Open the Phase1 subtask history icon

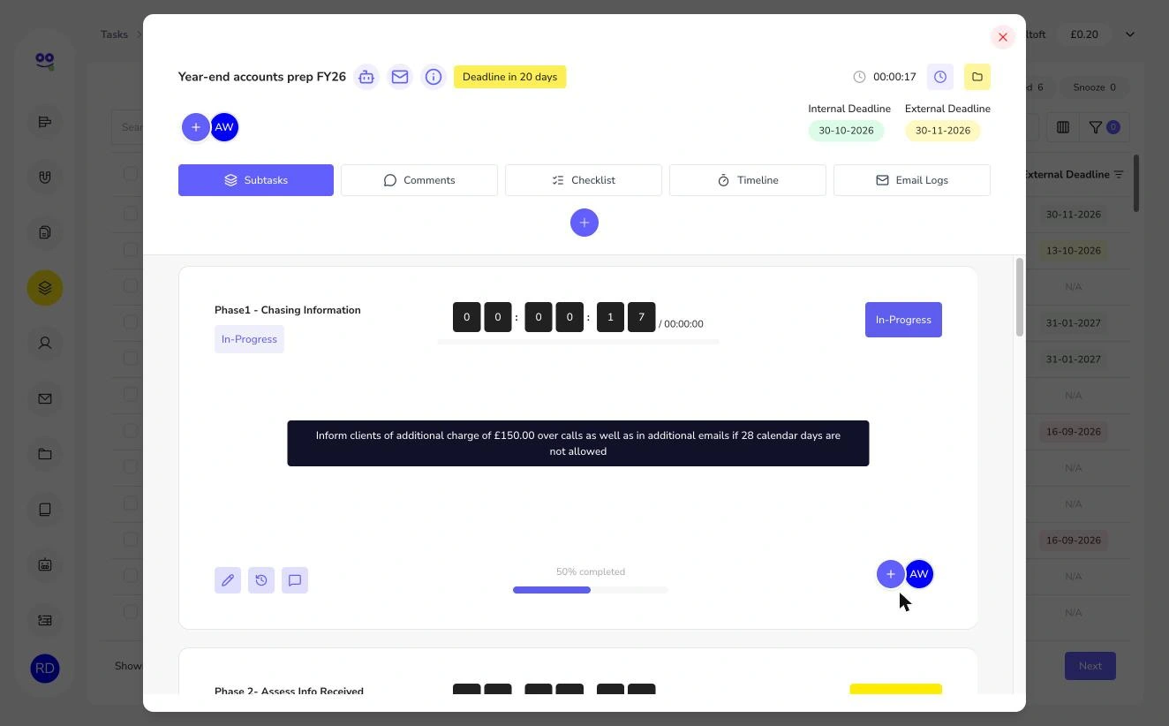pyautogui.click(x=261, y=580)
